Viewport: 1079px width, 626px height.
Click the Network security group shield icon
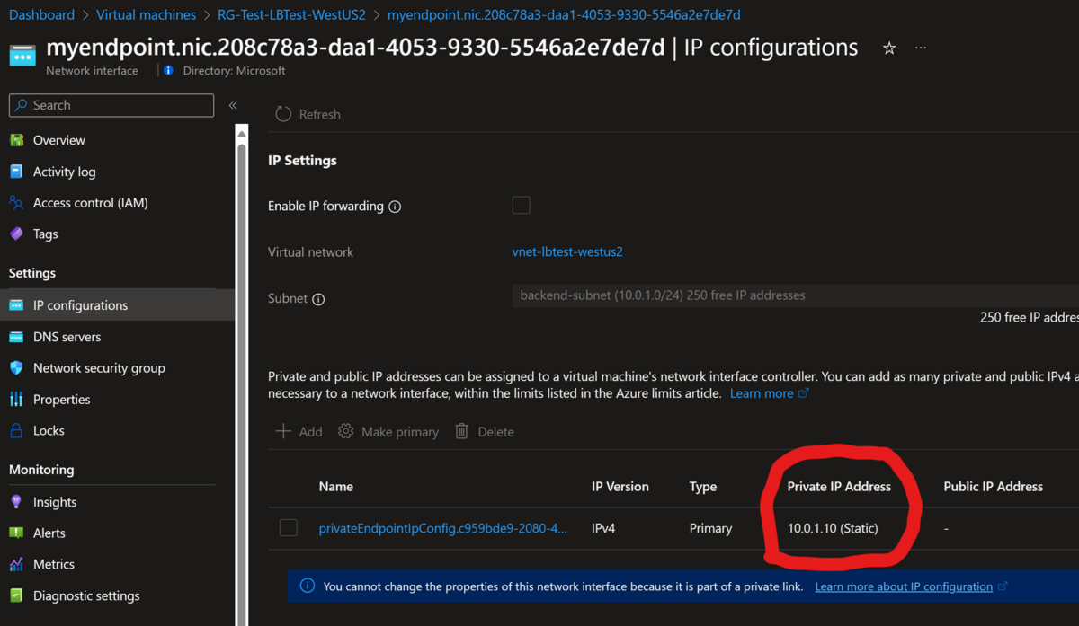tap(16, 367)
